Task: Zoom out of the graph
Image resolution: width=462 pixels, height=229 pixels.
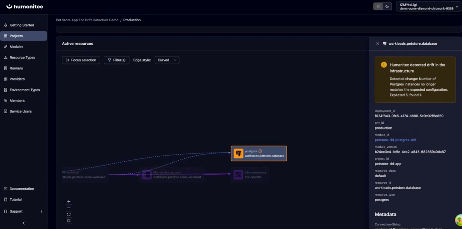Action: pos(69,208)
